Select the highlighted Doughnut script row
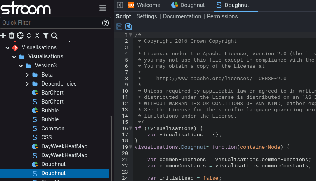This screenshot has width=316, height=181. [x=54, y=173]
